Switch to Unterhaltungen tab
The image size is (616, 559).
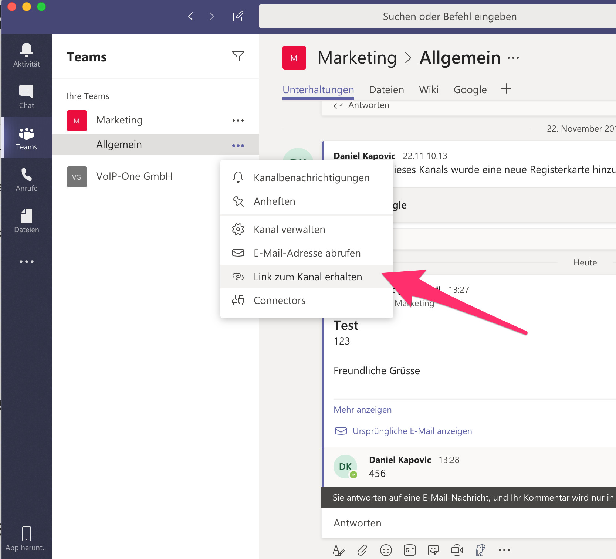318,89
